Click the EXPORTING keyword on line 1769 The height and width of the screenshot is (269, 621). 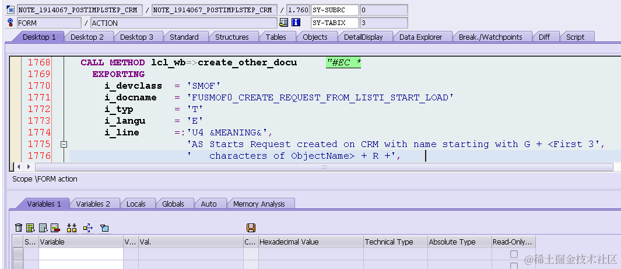118,74
